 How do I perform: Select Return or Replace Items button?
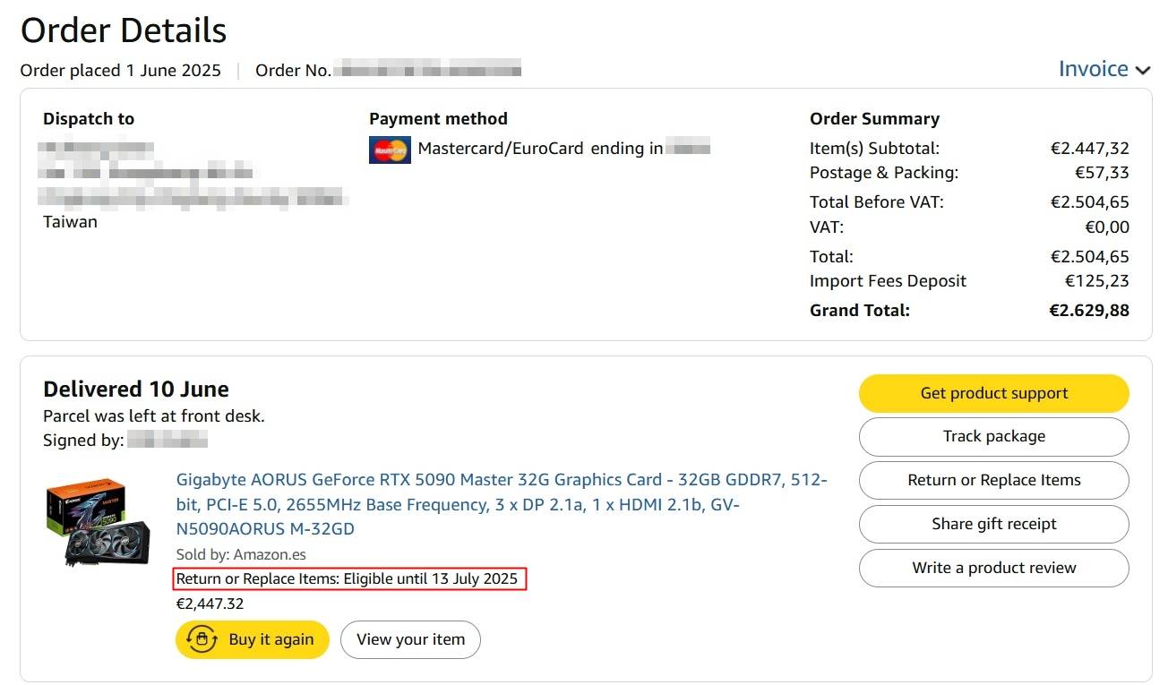click(x=993, y=481)
